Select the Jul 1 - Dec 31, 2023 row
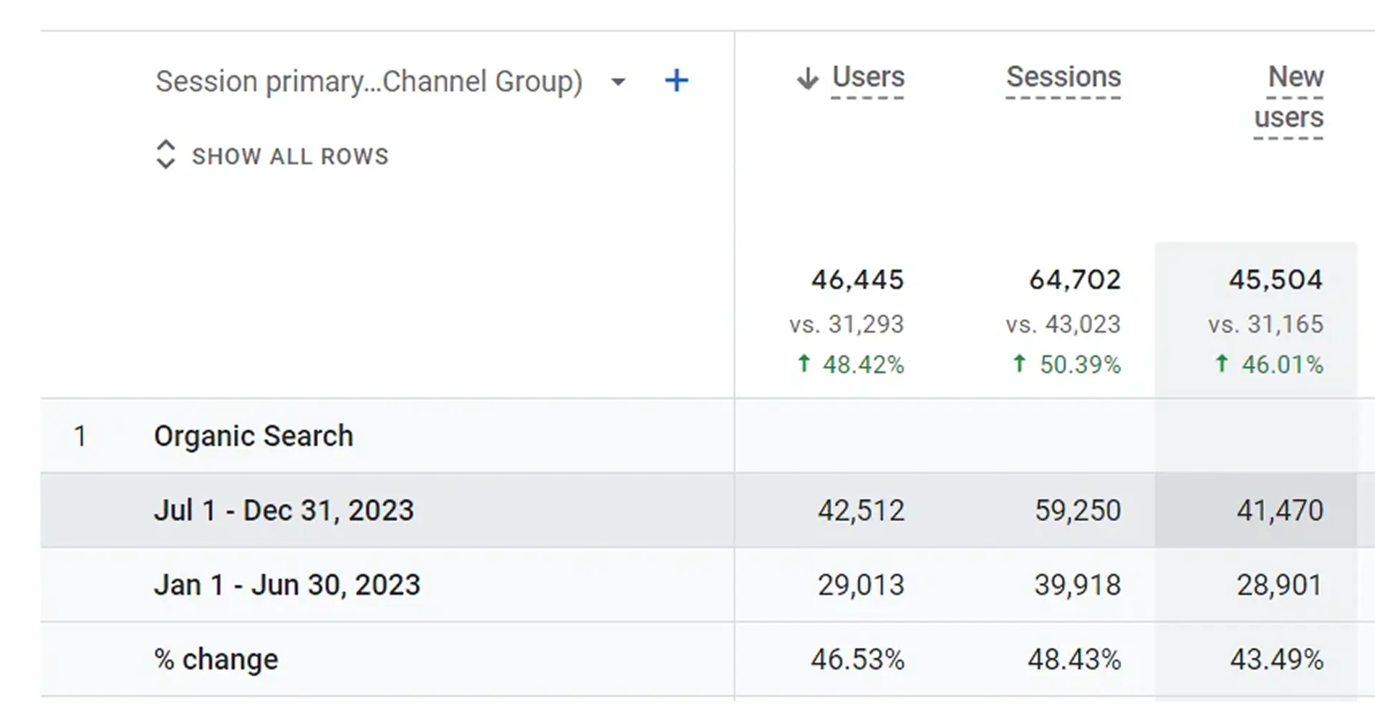1375x718 pixels. point(284,510)
